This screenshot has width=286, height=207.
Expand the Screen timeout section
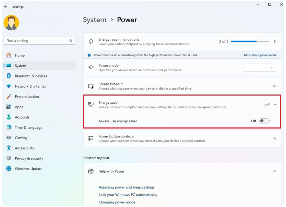click(275, 86)
